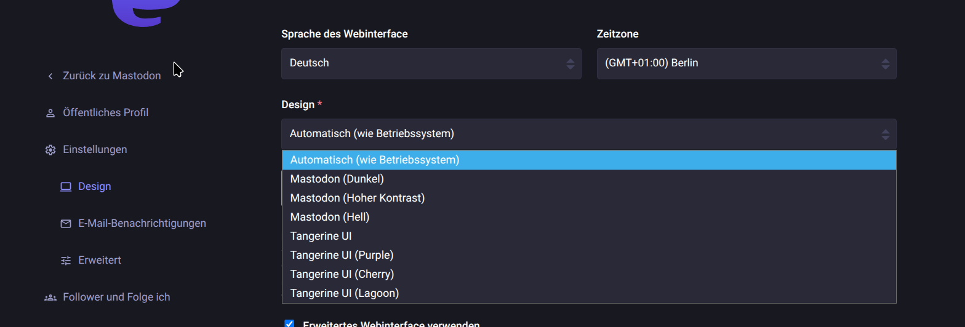965x327 pixels.
Task: Click the sliders icon next to Erweitert
Action: click(66, 261)
